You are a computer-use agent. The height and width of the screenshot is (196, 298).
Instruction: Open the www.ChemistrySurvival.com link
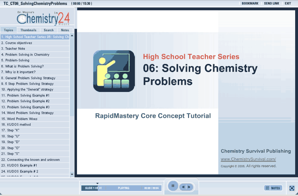pyautogui.click(x=248, y=159)
